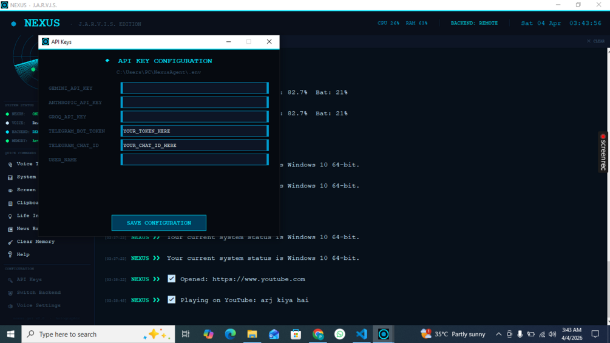Click the GROQ_API_KEY input field

(194, 117)
